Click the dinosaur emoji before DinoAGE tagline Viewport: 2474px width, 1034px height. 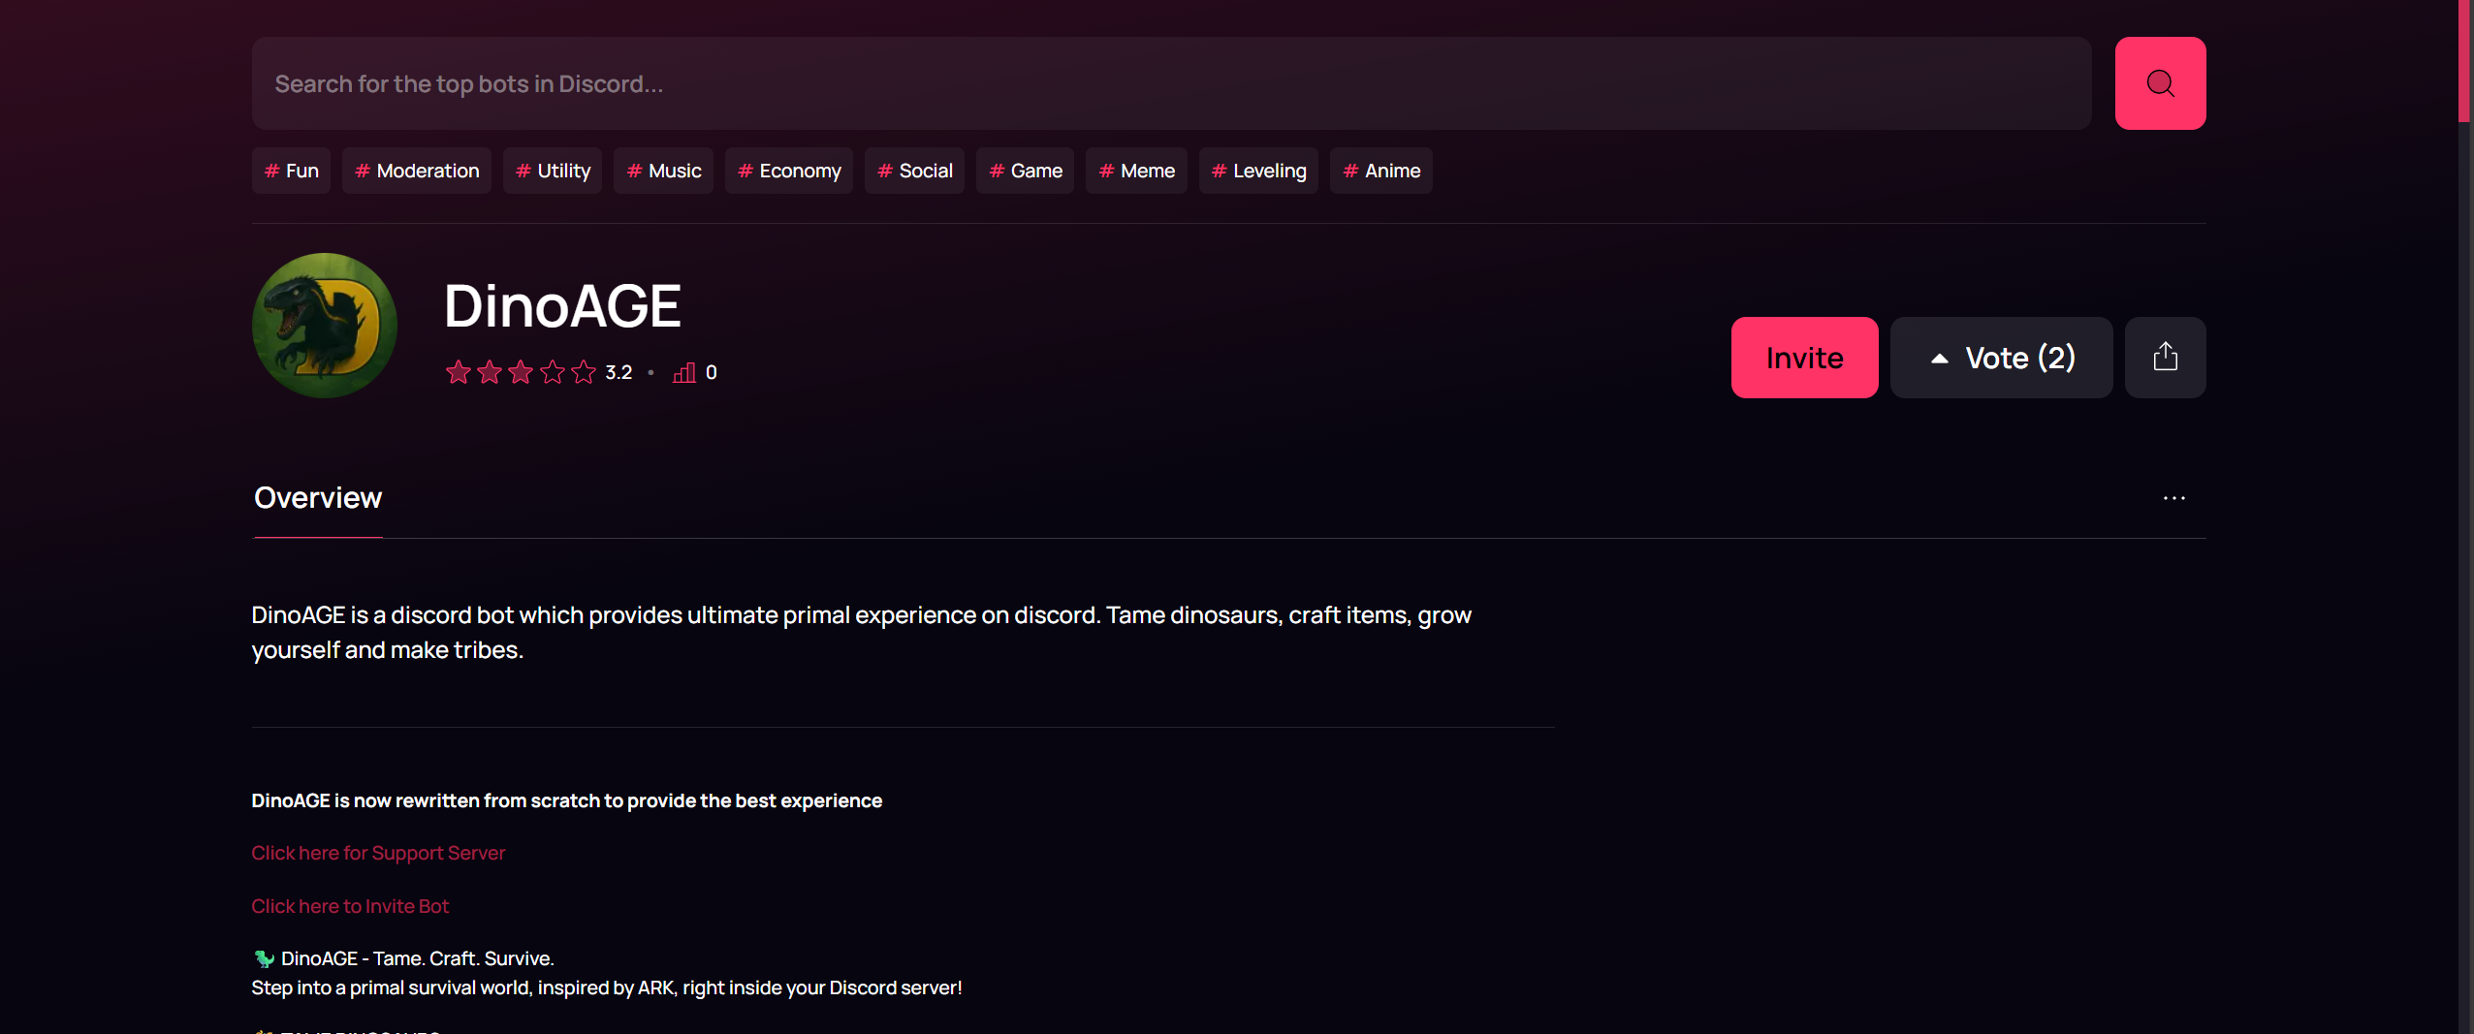pyautogui.click(x=264, y=958)
